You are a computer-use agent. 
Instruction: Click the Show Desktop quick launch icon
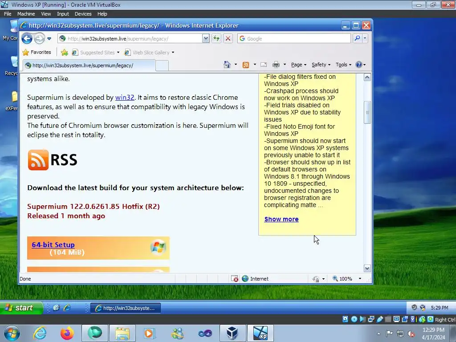click(57, 308)
